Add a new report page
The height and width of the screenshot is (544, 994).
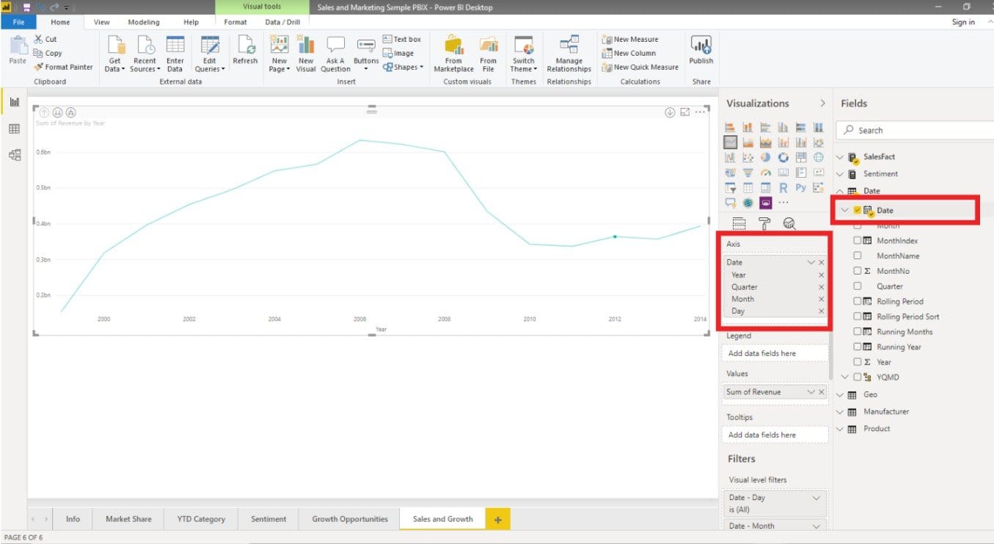point(497,520)
